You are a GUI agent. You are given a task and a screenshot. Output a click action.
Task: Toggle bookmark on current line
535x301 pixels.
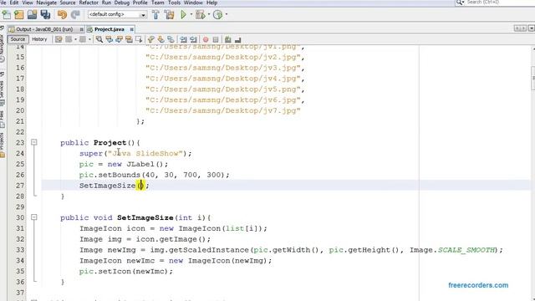tap(171, 39)
